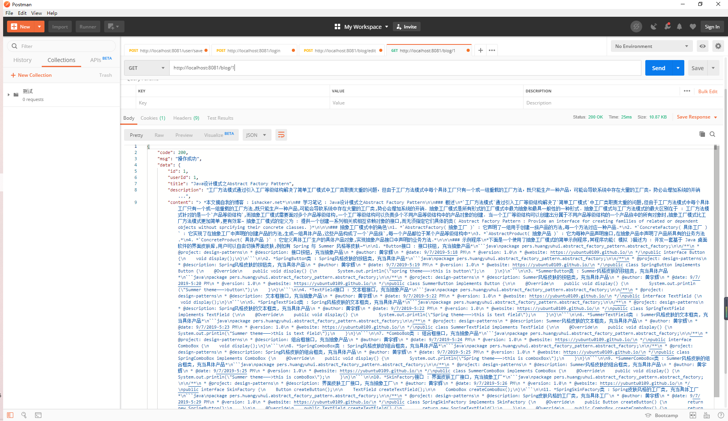Open manage environments gear icon
Screen dimensions: 728x421
coord(718,46)
